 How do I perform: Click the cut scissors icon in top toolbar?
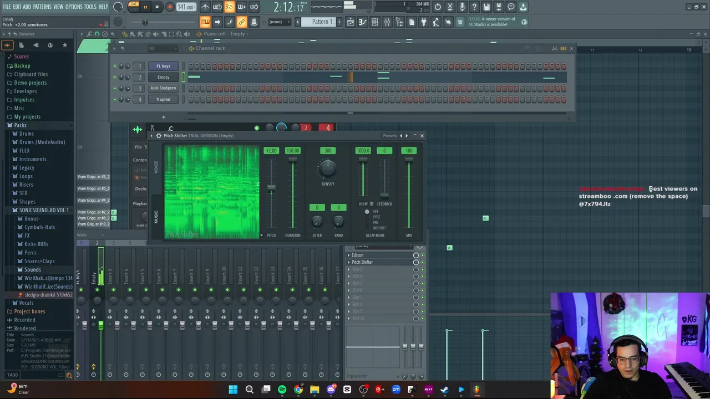(x=450, y=7)
